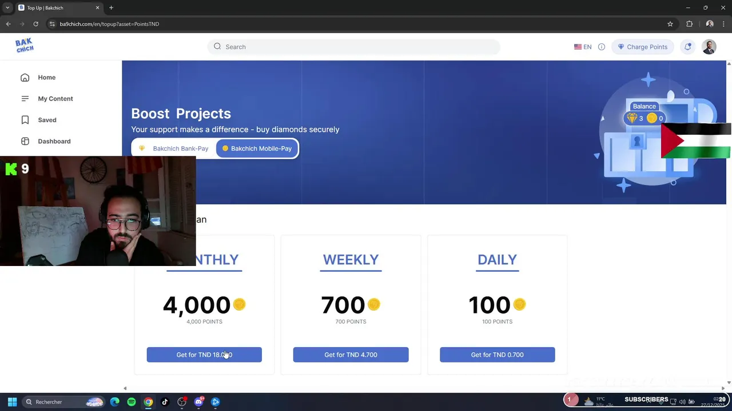Click browser back arrow
This screenshot has height=411, width=732.
pyautogui.click(x=8, y=24)
